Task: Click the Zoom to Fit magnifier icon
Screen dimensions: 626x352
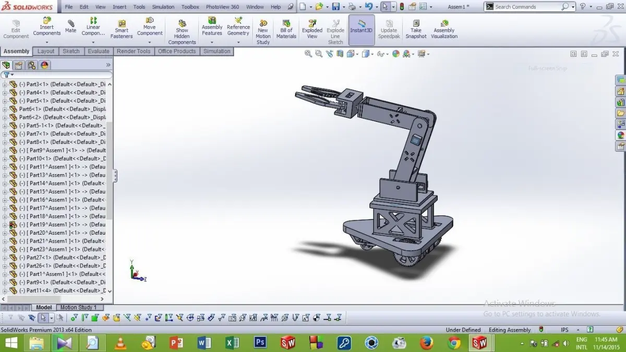Action: coord(308,54)
